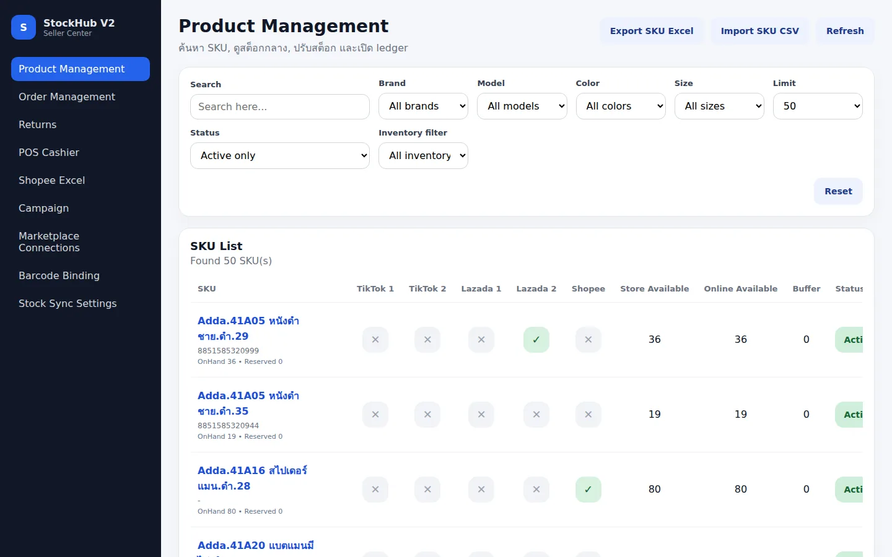Viewport: 892px width, 557px height.
Task: Click barcode 8851585320944
Action: click(229, 426)
